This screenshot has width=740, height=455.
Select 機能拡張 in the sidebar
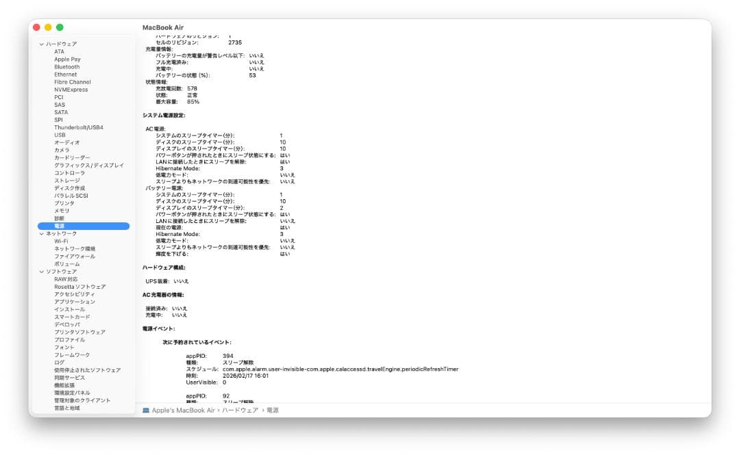[64, 385]
